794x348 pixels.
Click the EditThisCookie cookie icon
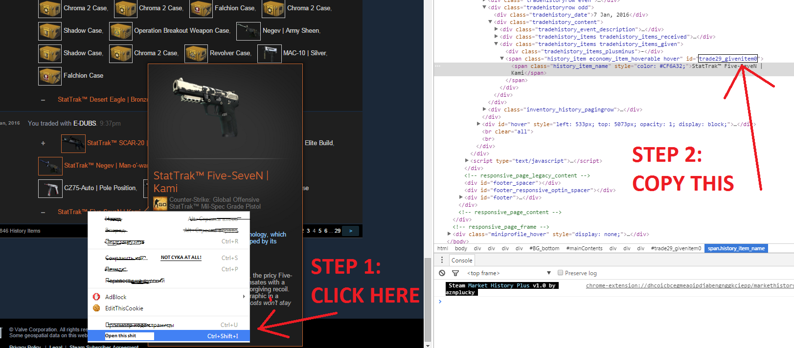coord(96,308)
